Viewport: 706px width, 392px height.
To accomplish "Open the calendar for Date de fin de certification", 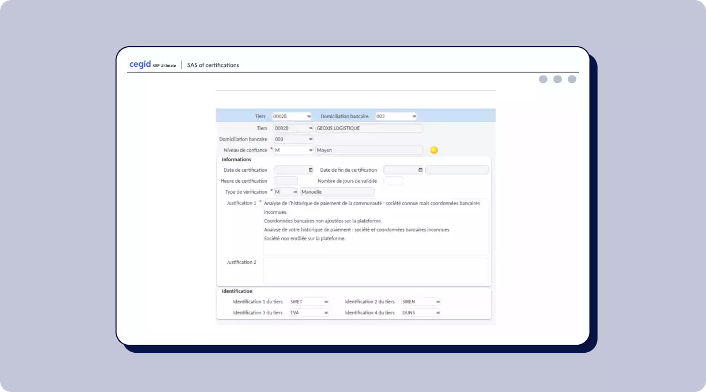I will tap(420, 170).
